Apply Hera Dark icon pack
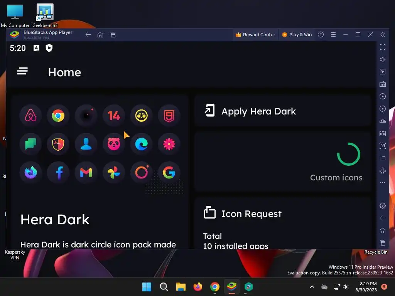The height and width of the screenshot is (296, 395). coord(283,111)
